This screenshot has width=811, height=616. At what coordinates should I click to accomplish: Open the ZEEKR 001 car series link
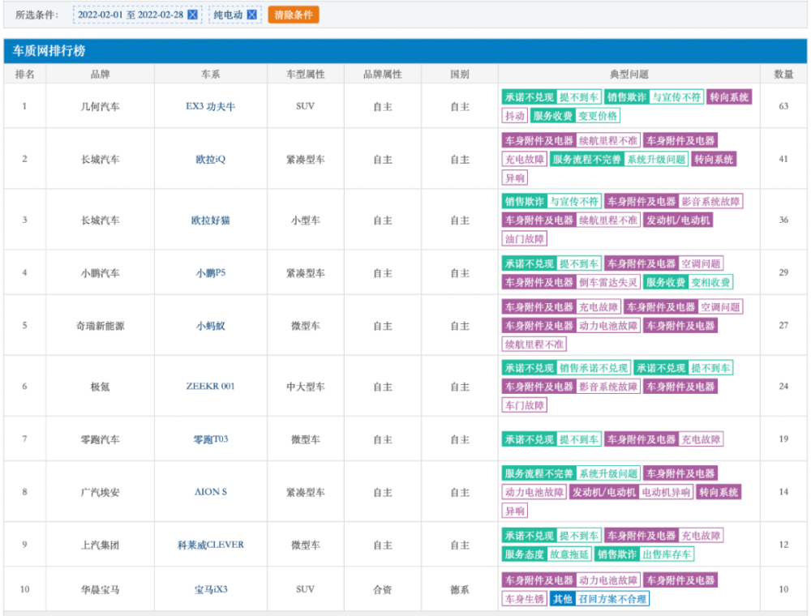click(211, 386)
